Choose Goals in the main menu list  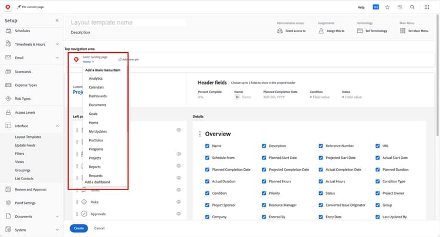[x=93, y=114]
